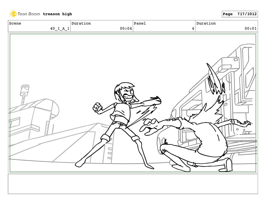Click scene number 40_1_A_1

pos(60,29)
